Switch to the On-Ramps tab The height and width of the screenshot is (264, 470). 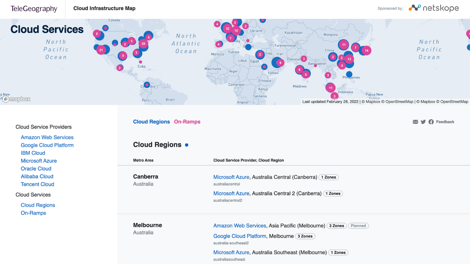pyautogui.click(x=187, y=122)
